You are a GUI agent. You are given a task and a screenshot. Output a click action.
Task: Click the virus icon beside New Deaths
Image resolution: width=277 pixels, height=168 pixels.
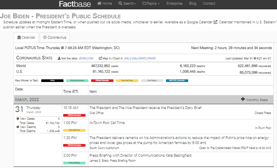tap(18, 127)
